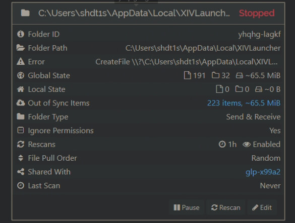This screenshot has height=223, width=295.
Task: Click the cloud download icon for Out of Sync Items
Action: [x=21, y=103]
